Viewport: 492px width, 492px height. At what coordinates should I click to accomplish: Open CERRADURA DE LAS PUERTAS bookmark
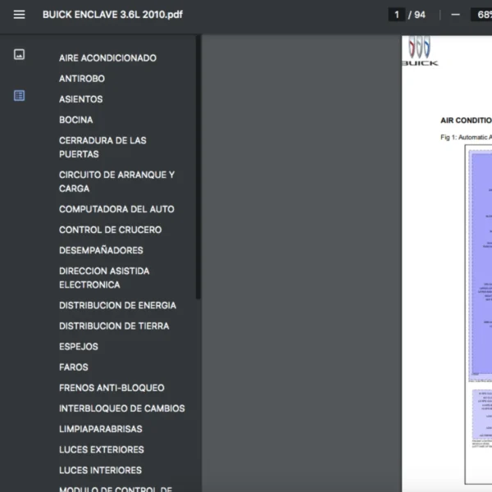tap(102, 147)
